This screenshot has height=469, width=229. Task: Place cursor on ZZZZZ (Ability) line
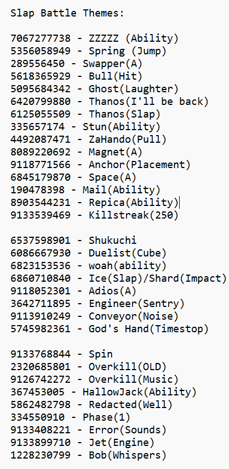94,38
